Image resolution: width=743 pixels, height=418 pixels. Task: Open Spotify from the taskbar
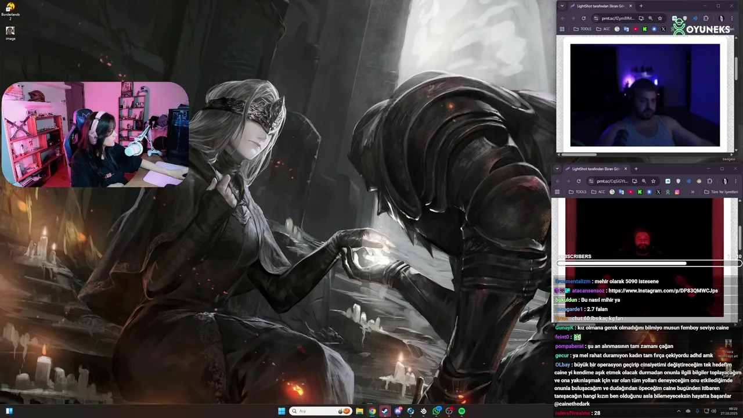pyautogui.click(x=462, y=411)
